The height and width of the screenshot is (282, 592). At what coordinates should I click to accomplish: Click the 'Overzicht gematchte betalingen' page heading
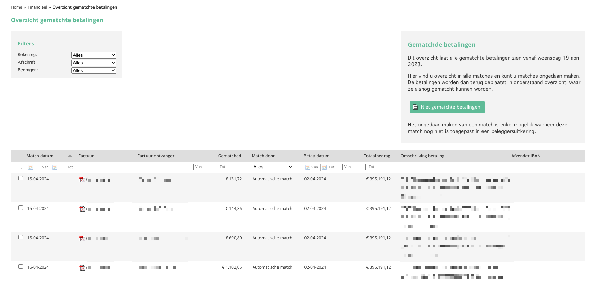(x=57, y=20)
